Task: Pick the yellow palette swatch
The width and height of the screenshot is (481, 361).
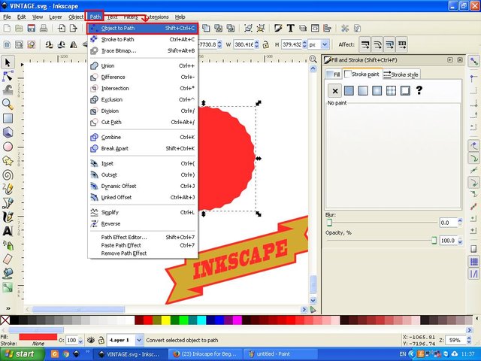Action: 166,320
